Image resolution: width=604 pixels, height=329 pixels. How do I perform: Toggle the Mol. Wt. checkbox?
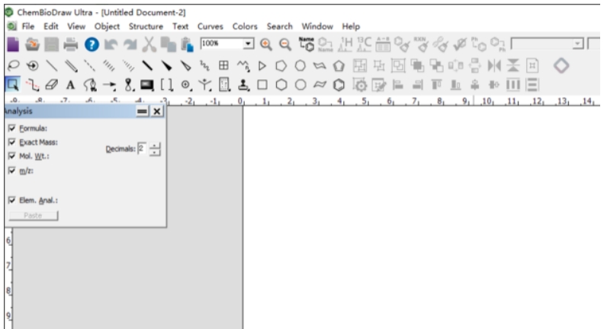12,156
